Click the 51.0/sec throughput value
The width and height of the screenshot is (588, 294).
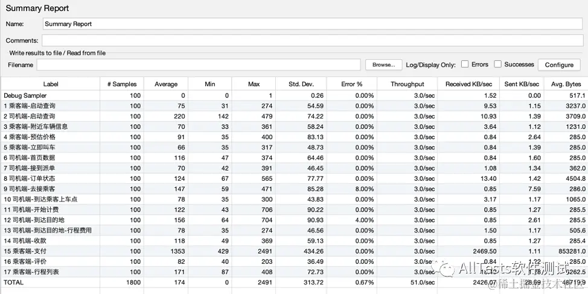(x=421, y=283)
